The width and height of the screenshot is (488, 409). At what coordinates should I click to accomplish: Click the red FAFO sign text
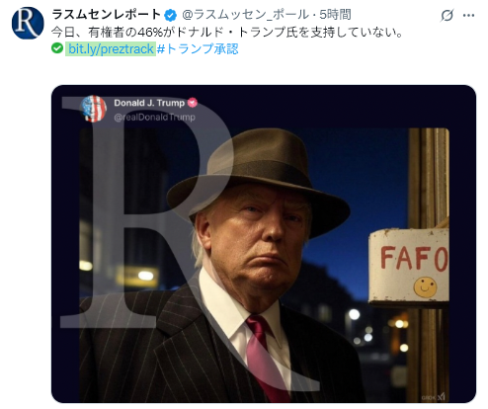pos(414,259)
